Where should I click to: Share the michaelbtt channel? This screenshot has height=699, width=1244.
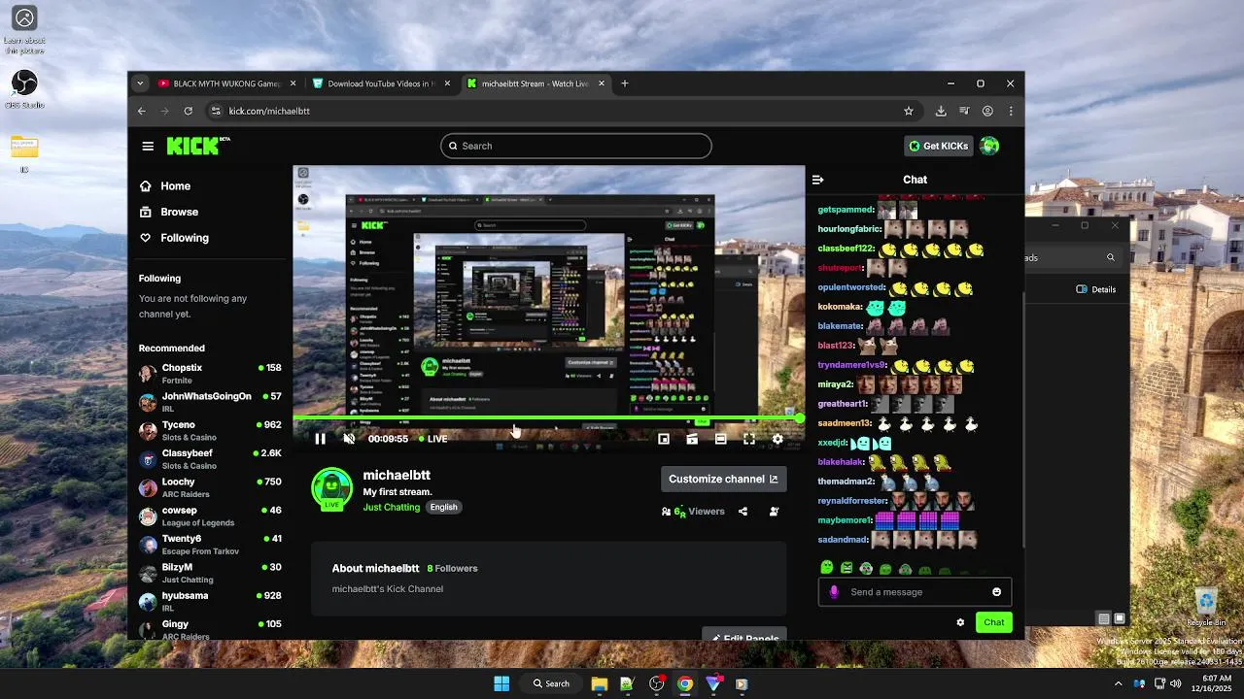(743, 512)
